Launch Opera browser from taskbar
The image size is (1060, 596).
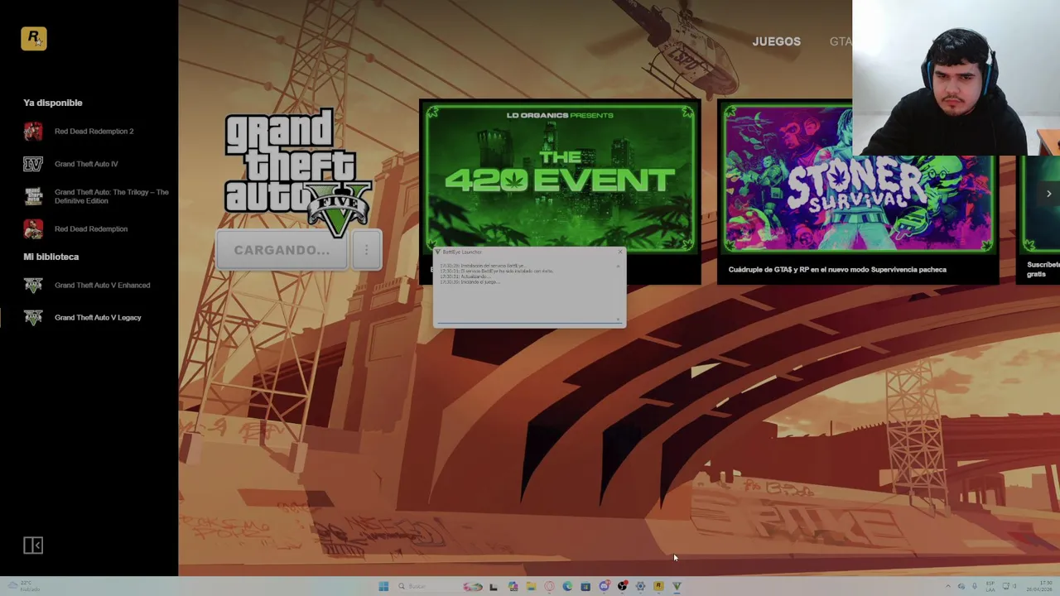[549, 586]
